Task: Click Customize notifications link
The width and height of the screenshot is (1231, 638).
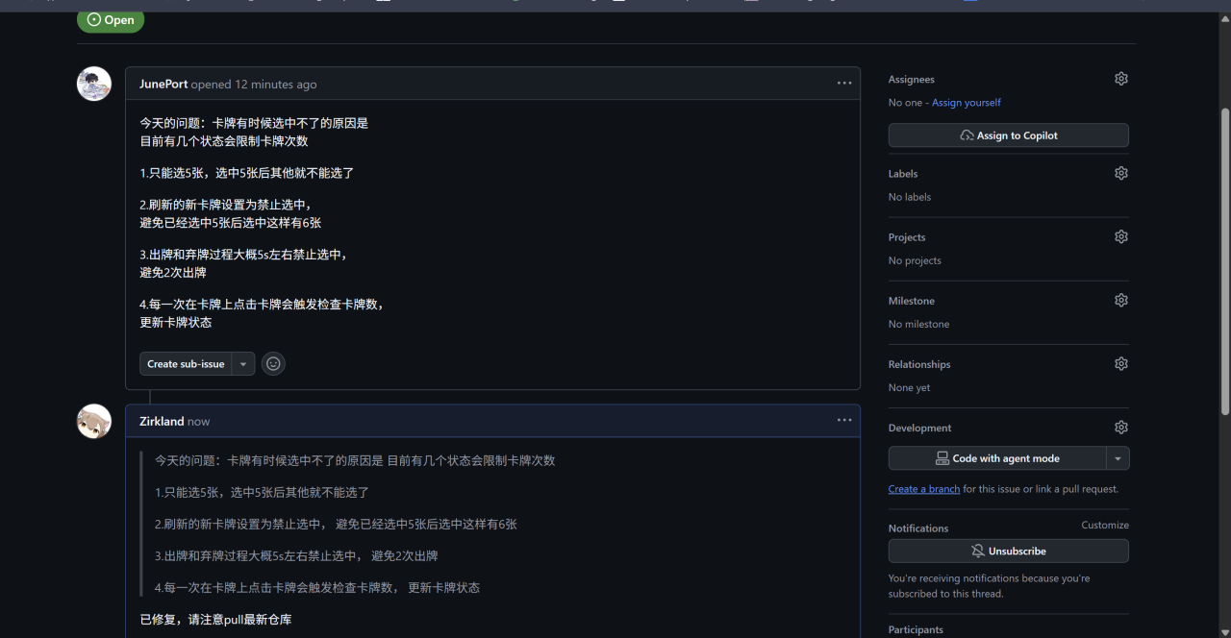Action: (1105, 525)
